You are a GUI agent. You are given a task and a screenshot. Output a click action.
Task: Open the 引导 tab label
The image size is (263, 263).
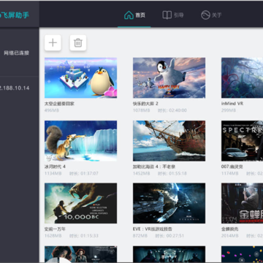(179, 15)
